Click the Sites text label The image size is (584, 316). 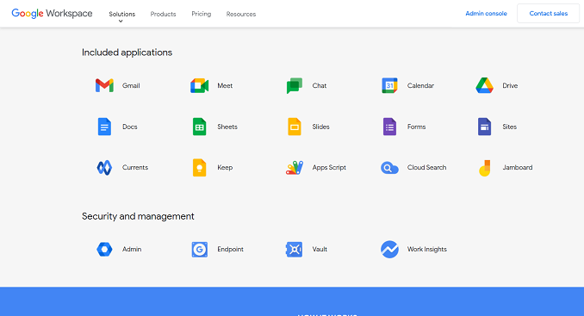click(x=509, y=127)
